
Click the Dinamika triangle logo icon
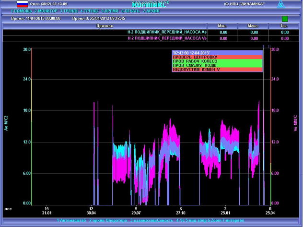pyautogui.click(x=281, y=4)
